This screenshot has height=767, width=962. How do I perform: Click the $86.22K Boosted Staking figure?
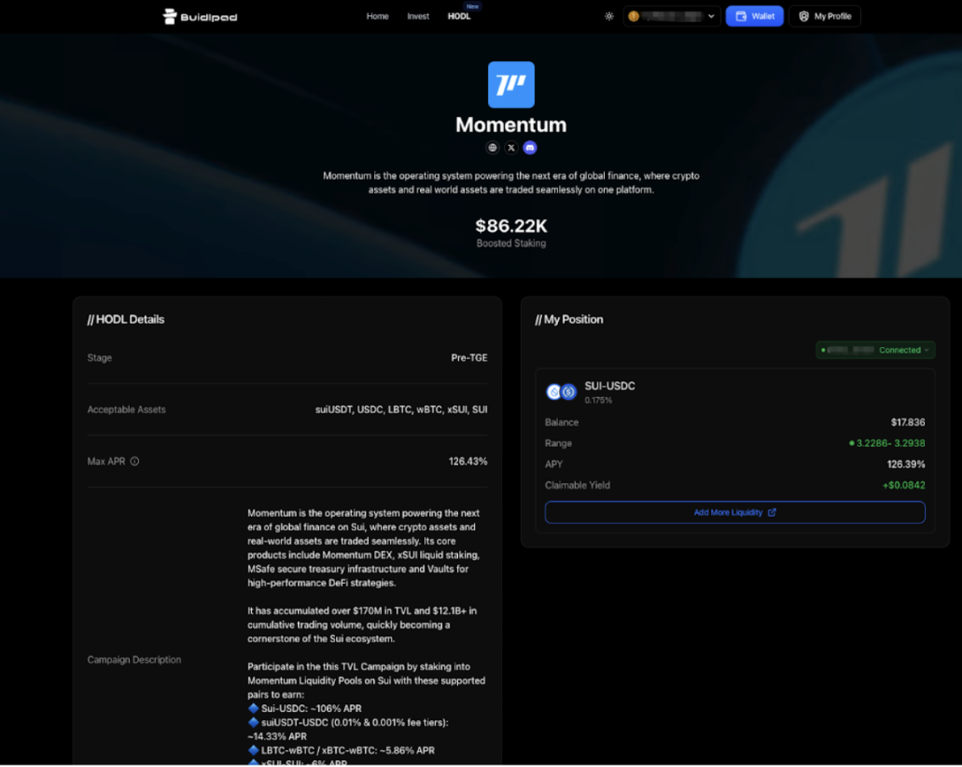pyautogui.click(x=511, y=227)
